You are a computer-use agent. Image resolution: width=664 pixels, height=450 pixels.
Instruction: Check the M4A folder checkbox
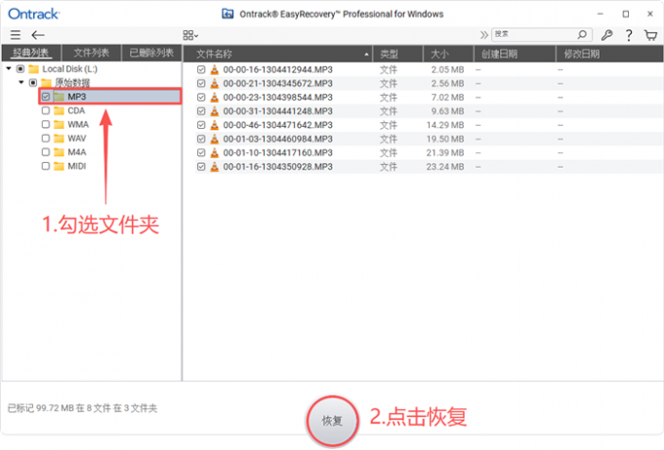point(46,152)
